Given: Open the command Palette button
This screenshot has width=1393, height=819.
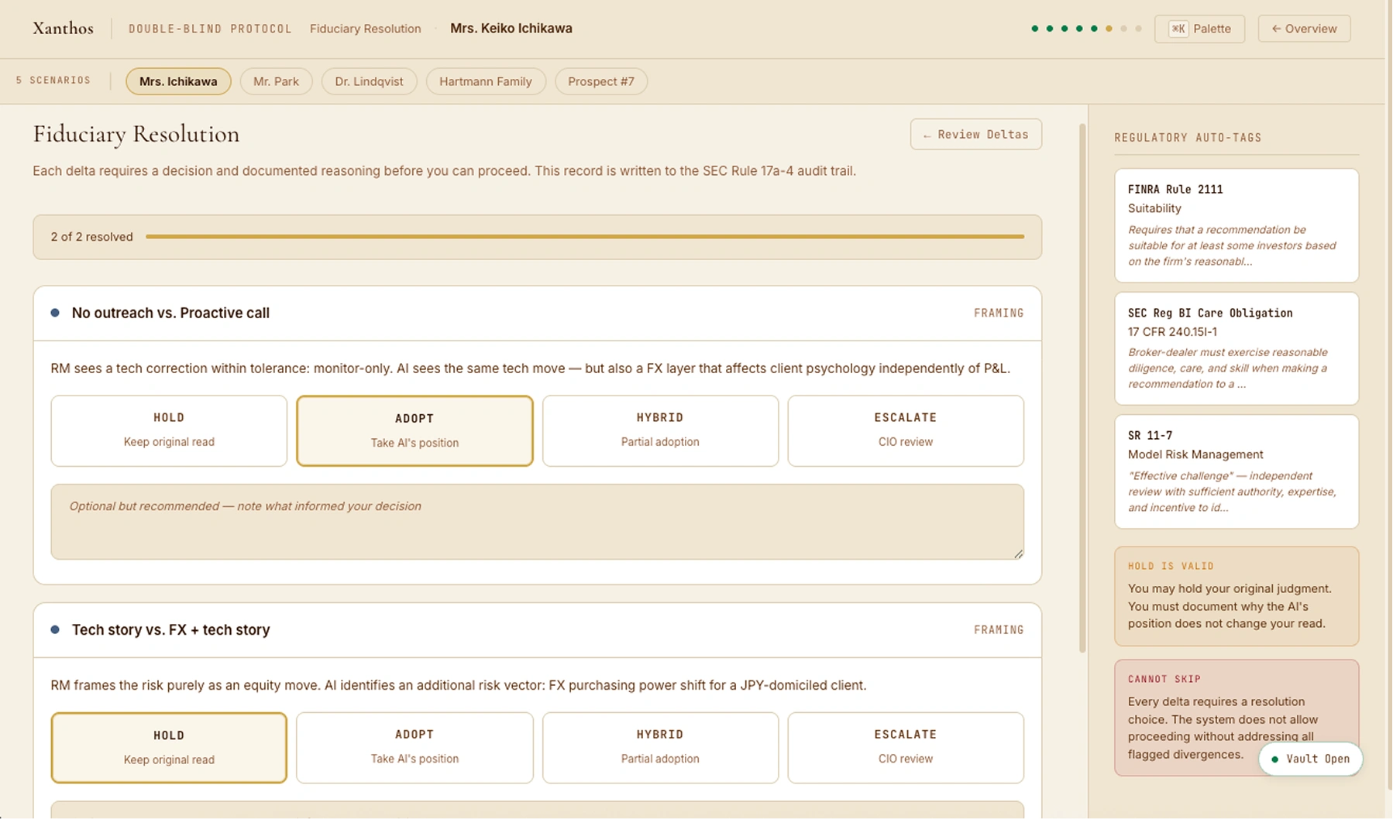Looking at the screenshot, I should tap(1199, 29).
